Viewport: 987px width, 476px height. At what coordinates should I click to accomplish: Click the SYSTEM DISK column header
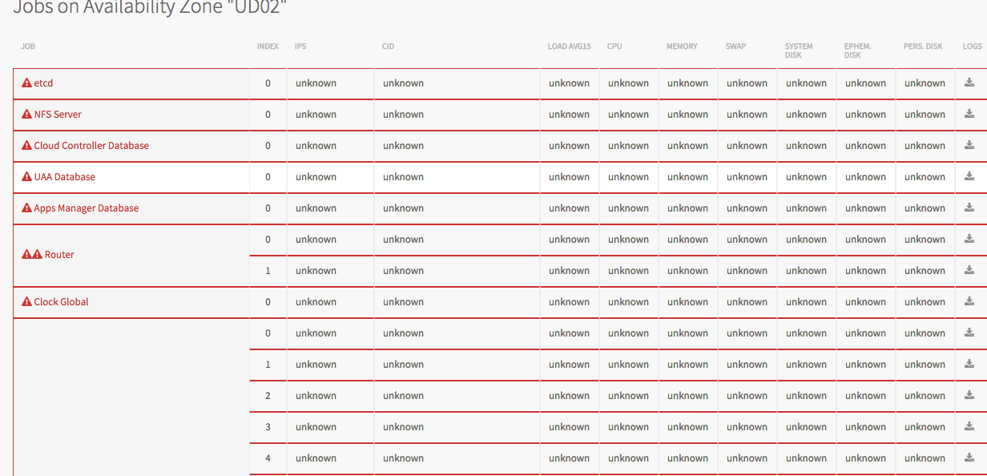click(799, 50)
